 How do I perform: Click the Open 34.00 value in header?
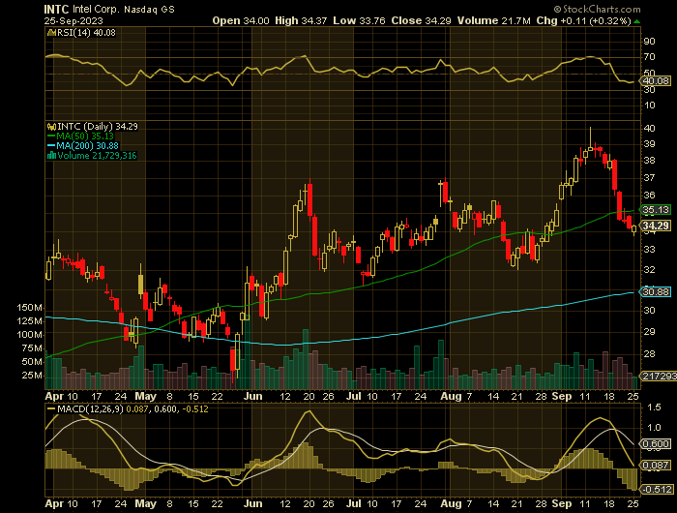241,20
